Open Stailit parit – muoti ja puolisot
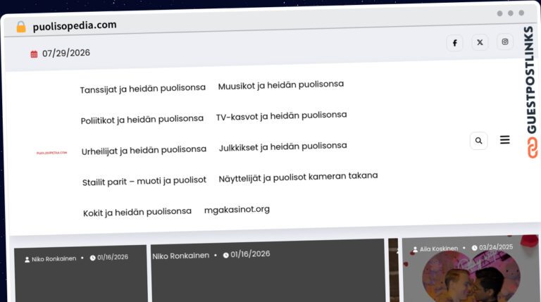Screen dimensions: 541x302 pos(144,181)
